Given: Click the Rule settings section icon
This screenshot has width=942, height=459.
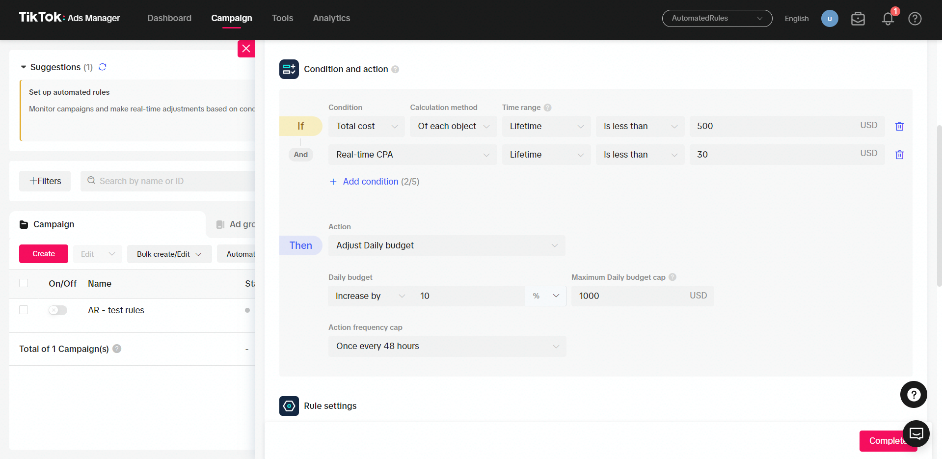Looking at the screenshot, I should (x=289, y=406).
